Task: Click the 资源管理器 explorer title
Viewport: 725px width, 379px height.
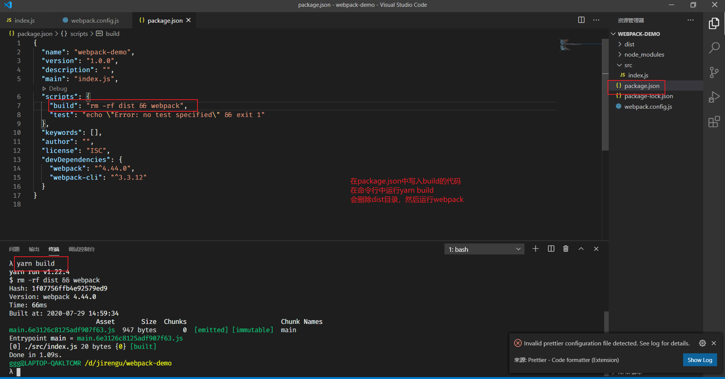Action: (x=631, y=20)
